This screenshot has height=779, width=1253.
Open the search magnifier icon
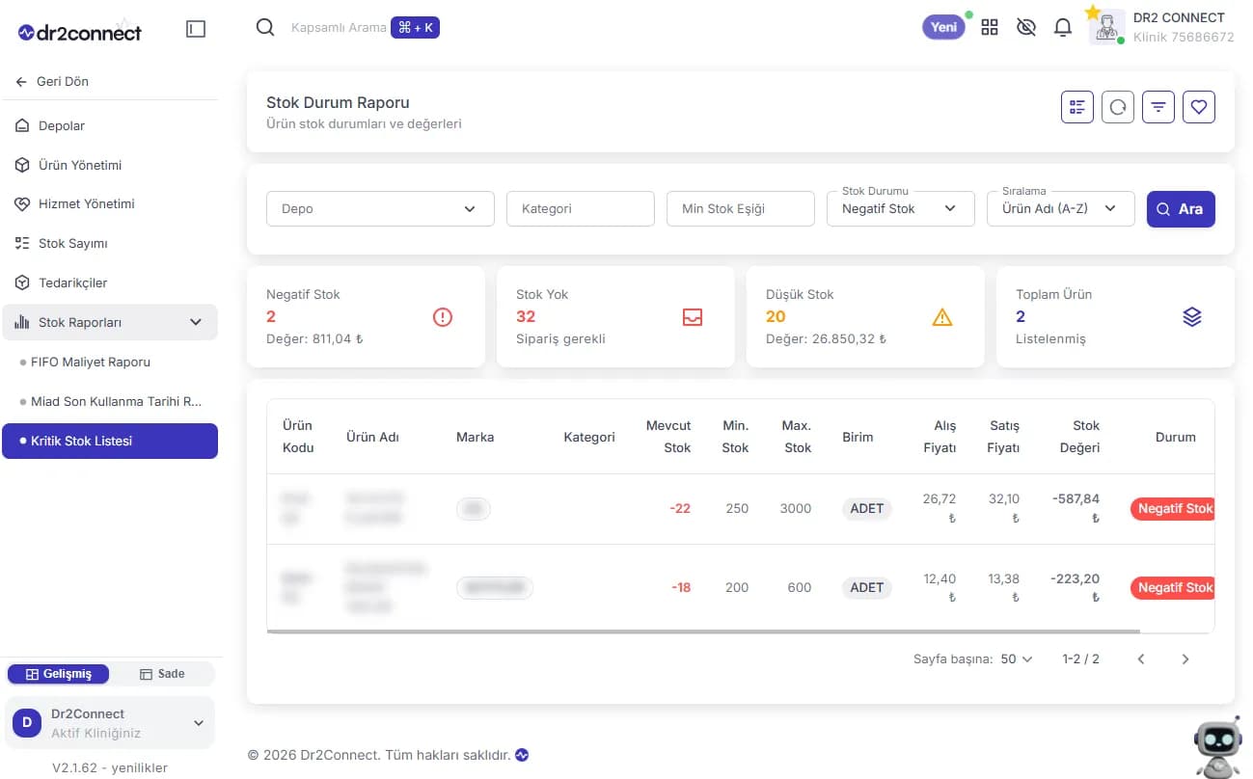point(265,27)
